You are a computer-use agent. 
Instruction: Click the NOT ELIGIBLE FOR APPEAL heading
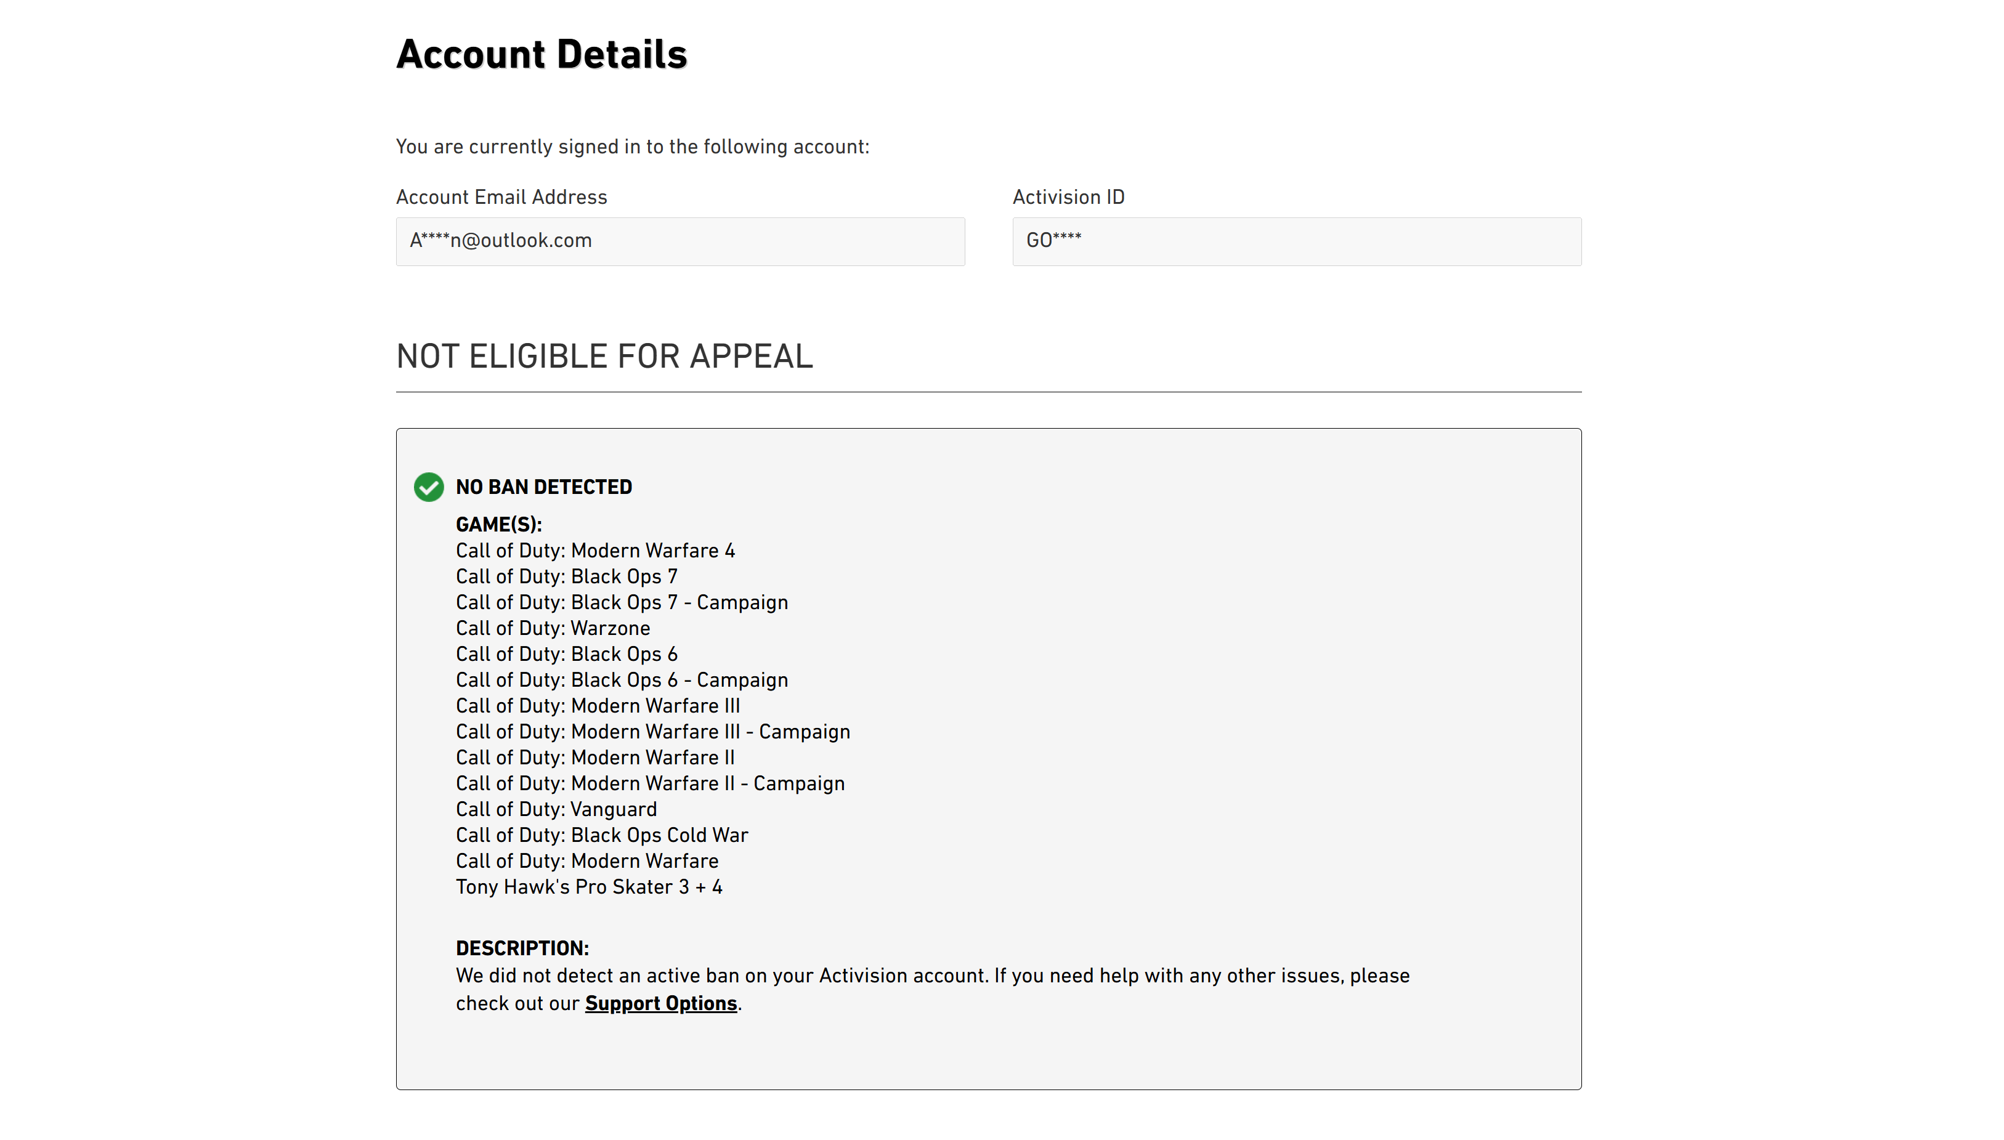(x=604, y=356)
